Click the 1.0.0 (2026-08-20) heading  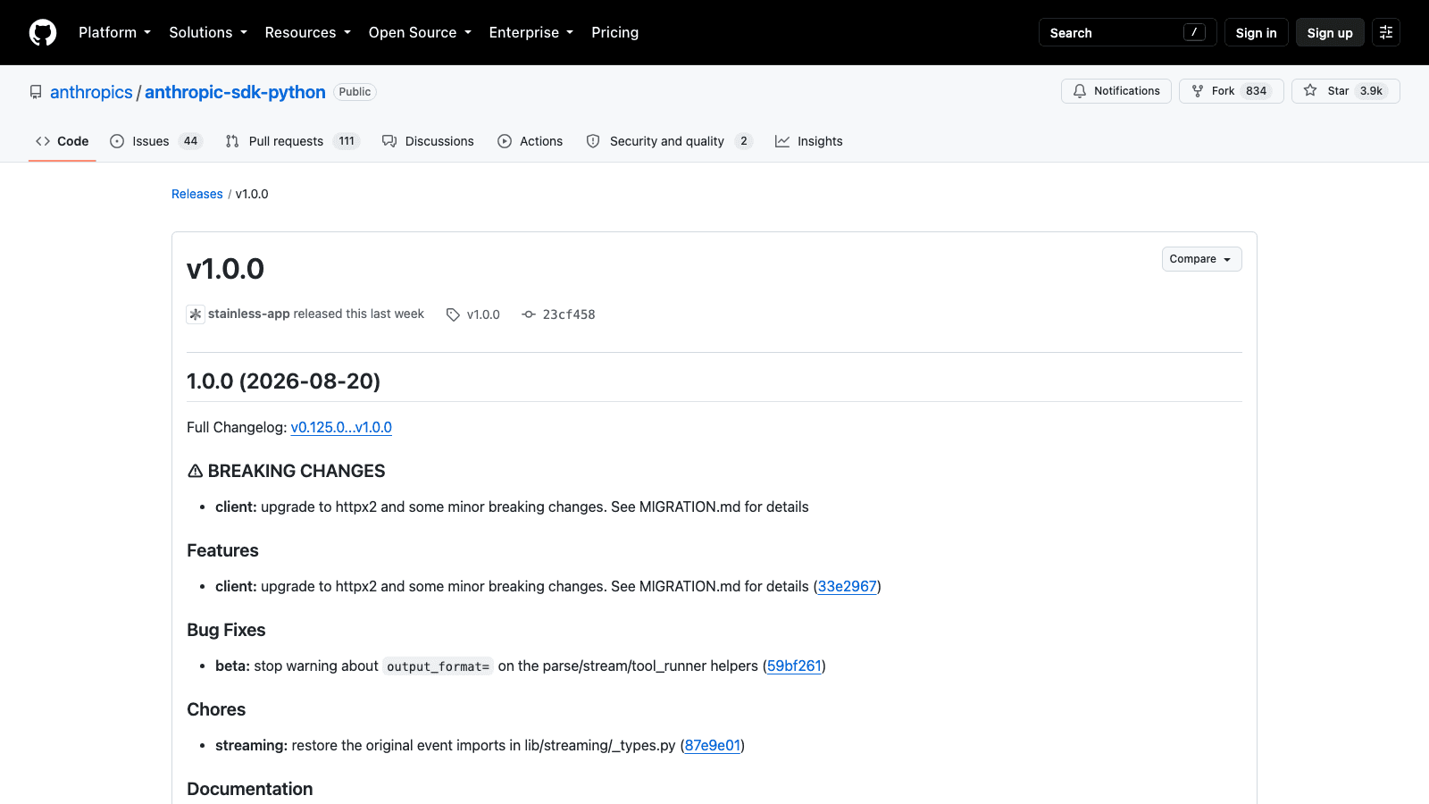[x=283, y=381]
